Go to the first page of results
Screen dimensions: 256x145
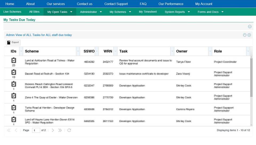tap(9, 130)
